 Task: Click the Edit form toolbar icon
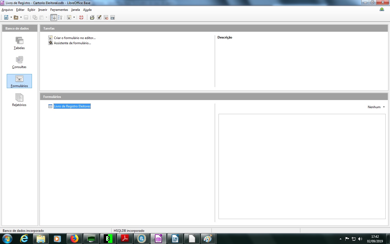[x=99, y=18]
